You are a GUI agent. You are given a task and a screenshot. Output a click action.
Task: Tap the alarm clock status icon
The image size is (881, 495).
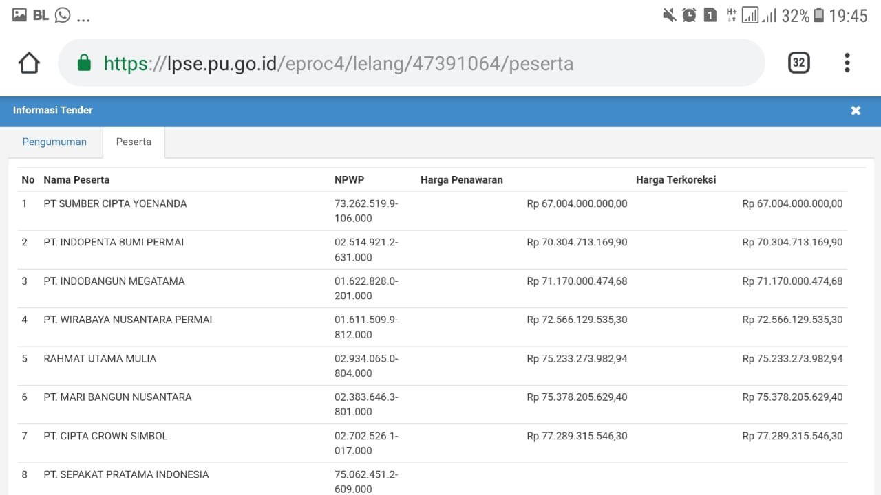point(689,15)
